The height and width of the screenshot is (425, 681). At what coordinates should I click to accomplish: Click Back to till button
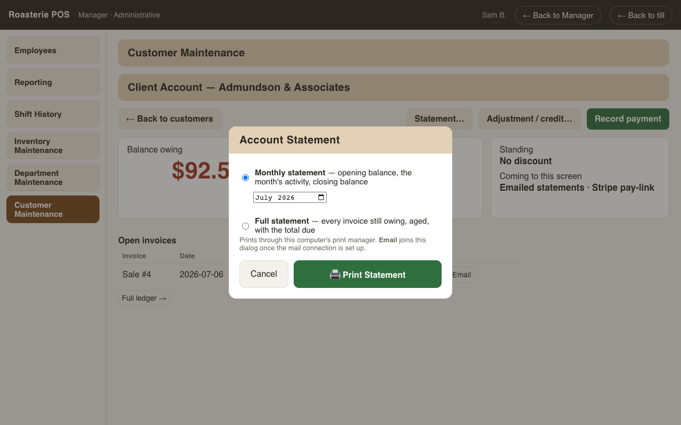coord(641,15)
